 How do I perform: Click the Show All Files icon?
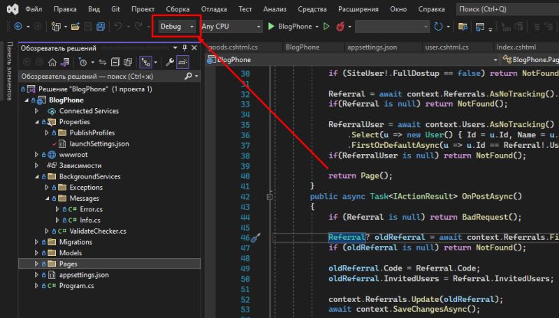[128, 62]
